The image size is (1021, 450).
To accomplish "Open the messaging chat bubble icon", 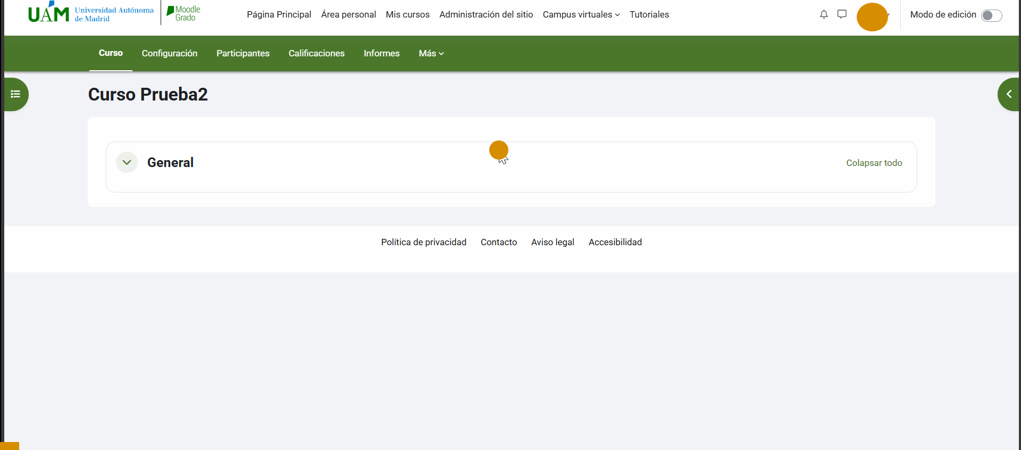I will coord(842,14).
